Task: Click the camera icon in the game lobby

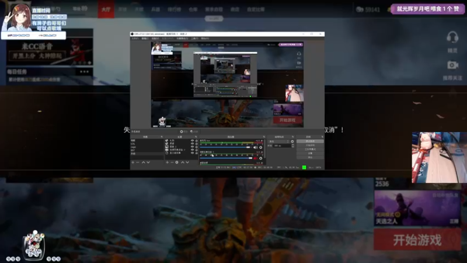Action: point(452,65)
